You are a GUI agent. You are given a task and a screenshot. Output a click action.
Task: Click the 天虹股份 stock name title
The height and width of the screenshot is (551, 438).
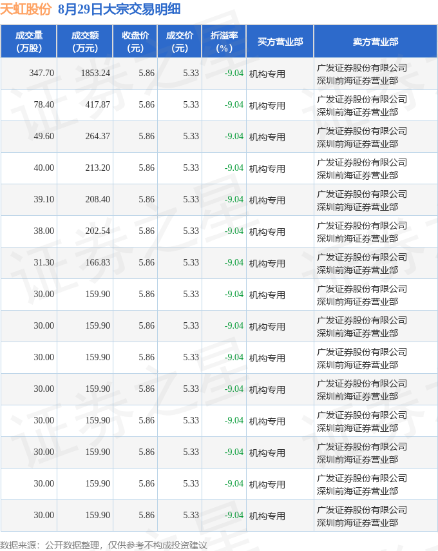[x=26, y=9]
